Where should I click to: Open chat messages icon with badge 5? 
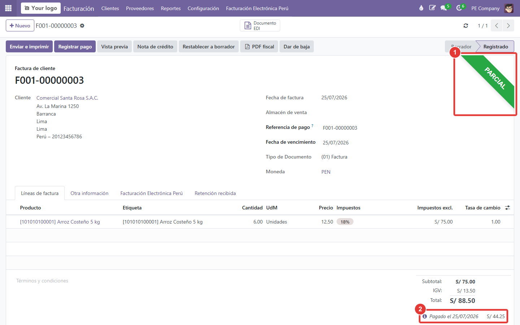click(444, 8)
